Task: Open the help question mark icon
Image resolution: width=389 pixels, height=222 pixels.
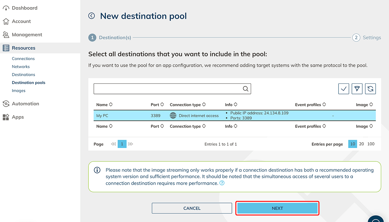Action: (x=222, y=183)
